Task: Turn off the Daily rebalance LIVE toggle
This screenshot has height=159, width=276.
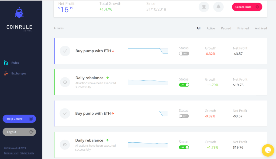Action: click(x=184, y=85)
